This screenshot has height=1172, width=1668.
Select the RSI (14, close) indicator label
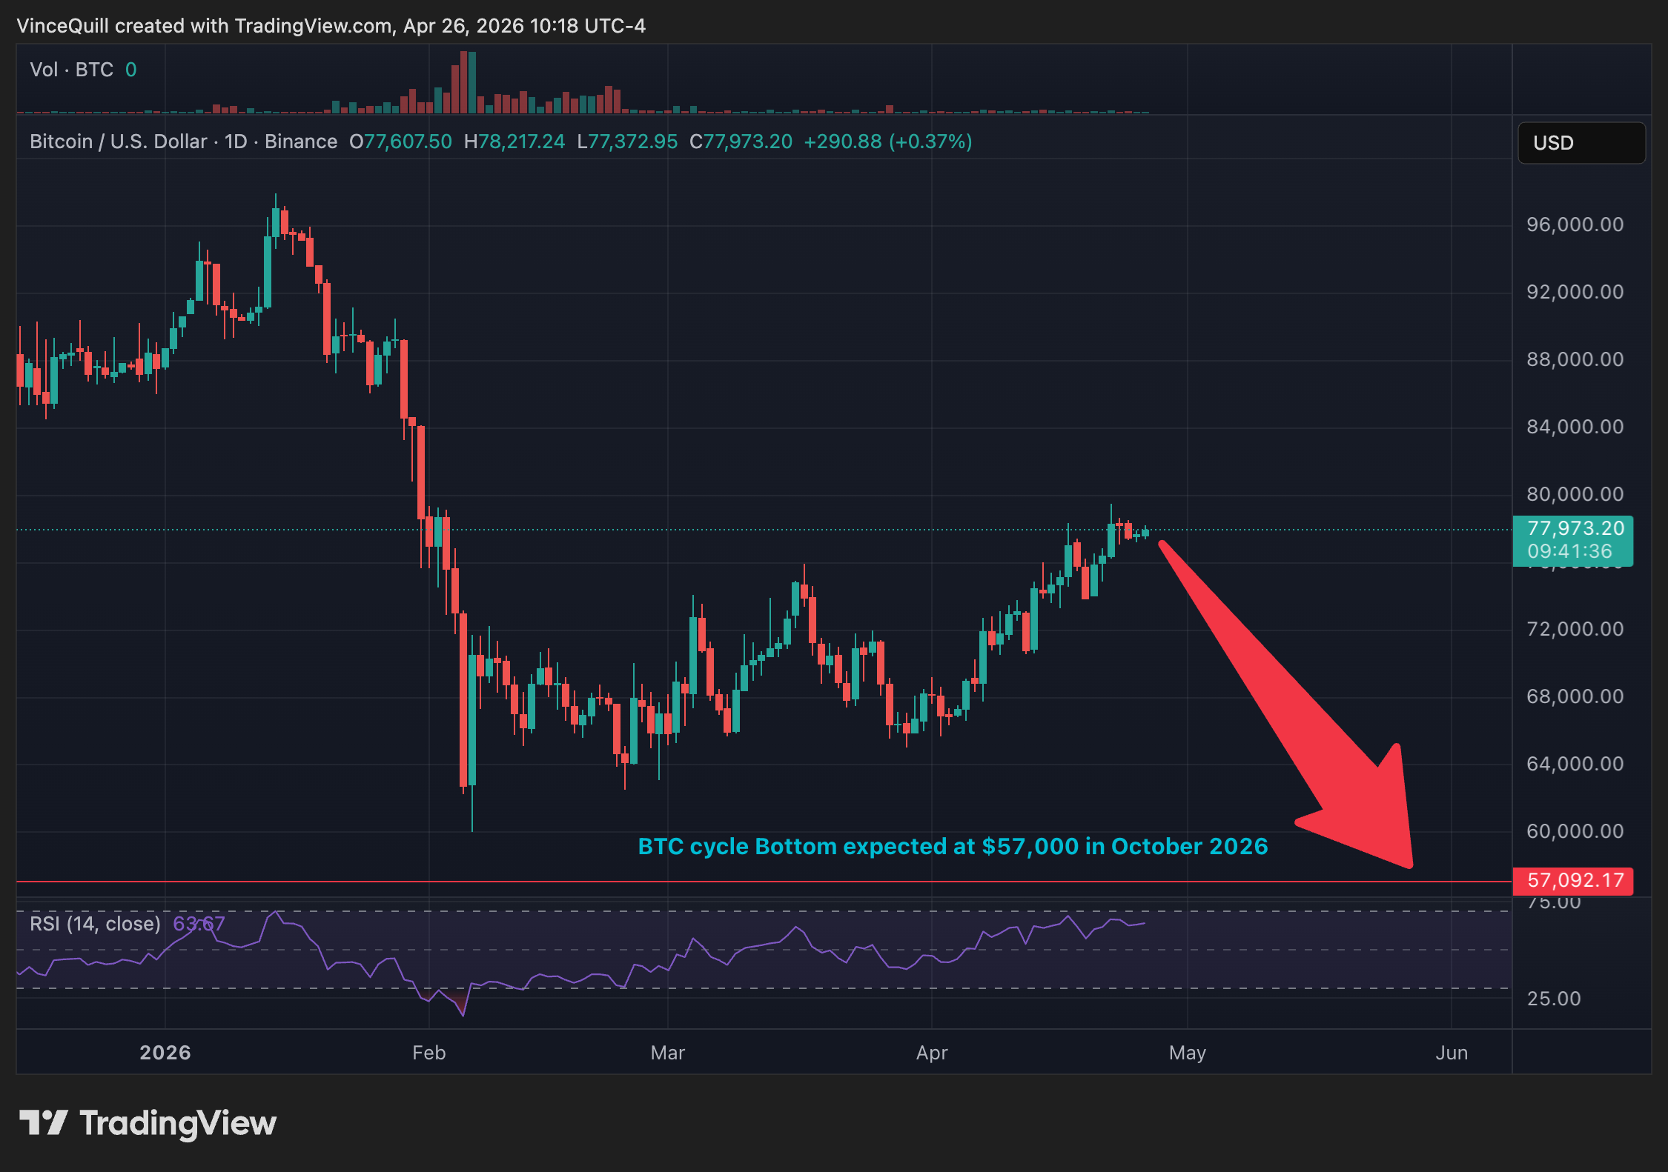point(95,924)
